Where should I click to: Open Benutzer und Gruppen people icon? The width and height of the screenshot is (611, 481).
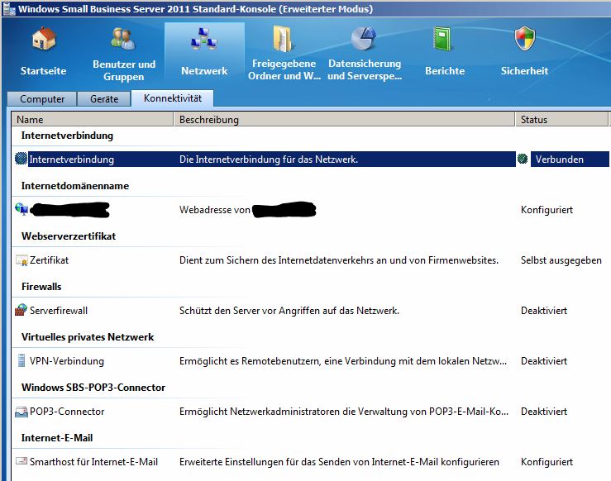[123, 38]
